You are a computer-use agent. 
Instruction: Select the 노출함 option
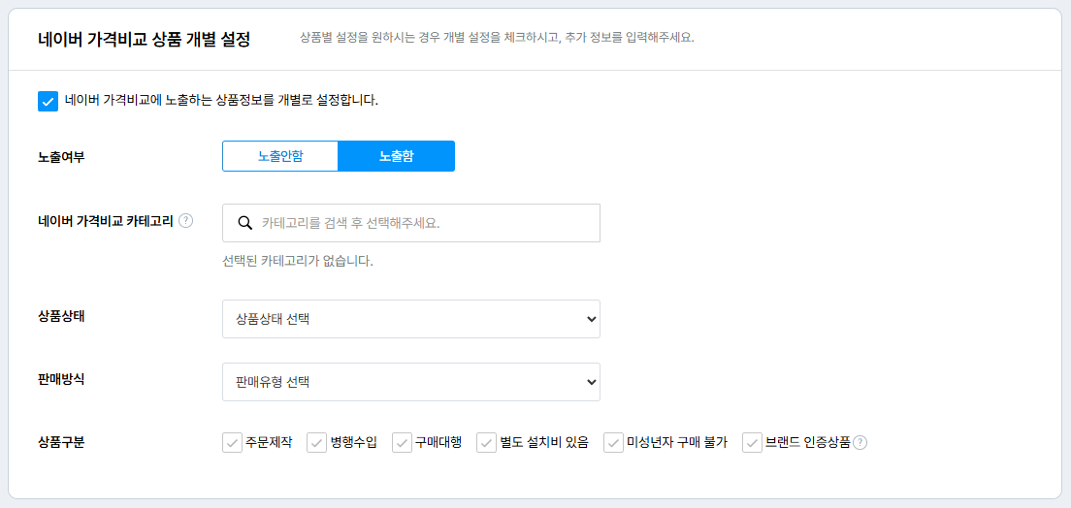click(x=396, y=156)
